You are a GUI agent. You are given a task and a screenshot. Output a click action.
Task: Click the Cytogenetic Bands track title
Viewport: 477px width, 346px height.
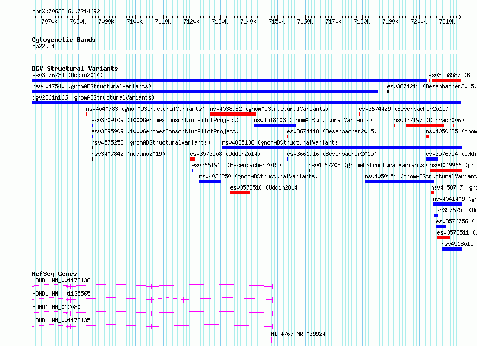64,40
